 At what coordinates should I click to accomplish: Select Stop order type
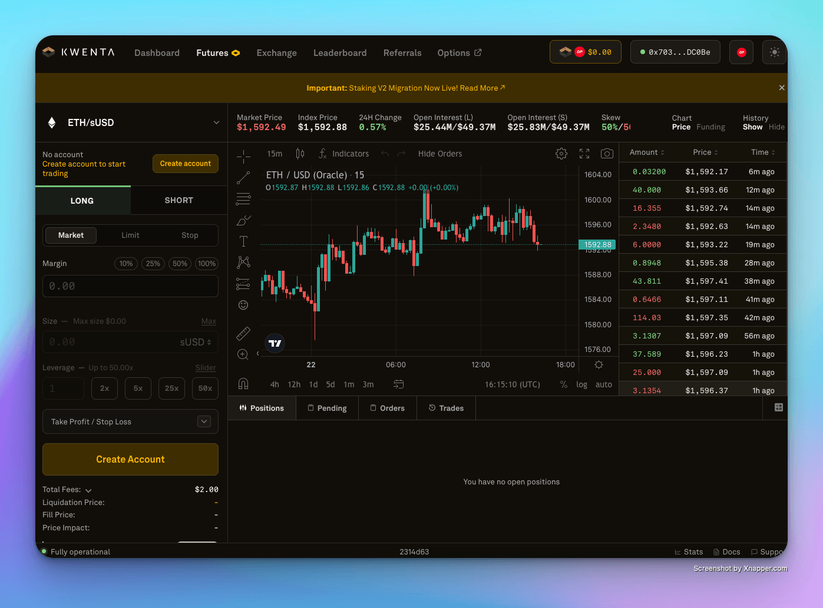pos(190,235)
